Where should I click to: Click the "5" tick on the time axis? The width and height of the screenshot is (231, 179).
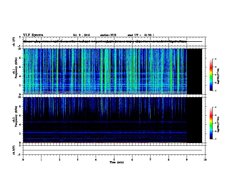[114, 159]
